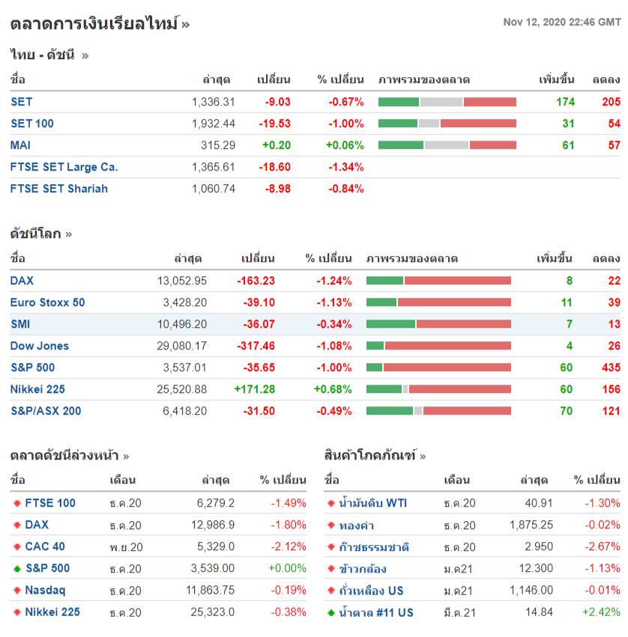
Task: Open the ตลาดดัชนีล่วงหน้า section heading
Action: pos(64,456)
